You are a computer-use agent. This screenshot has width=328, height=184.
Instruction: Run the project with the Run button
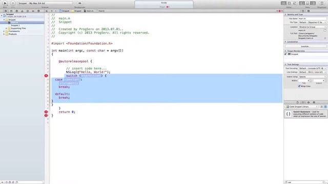coord(5,3)
